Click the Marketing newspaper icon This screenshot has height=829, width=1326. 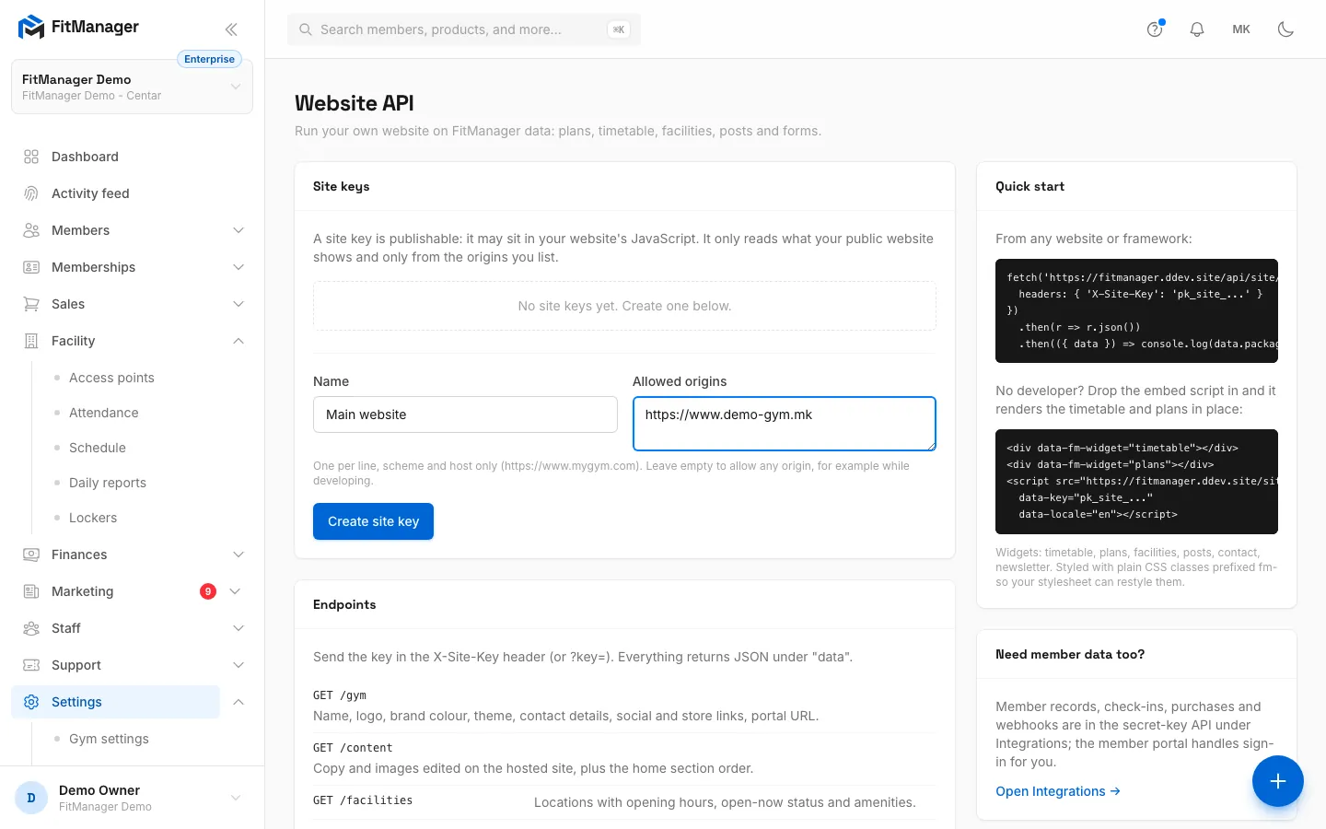click(x=31, y=591)
